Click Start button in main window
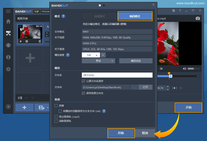This screenshot has width=207, height=141. [x=189, y=107]
